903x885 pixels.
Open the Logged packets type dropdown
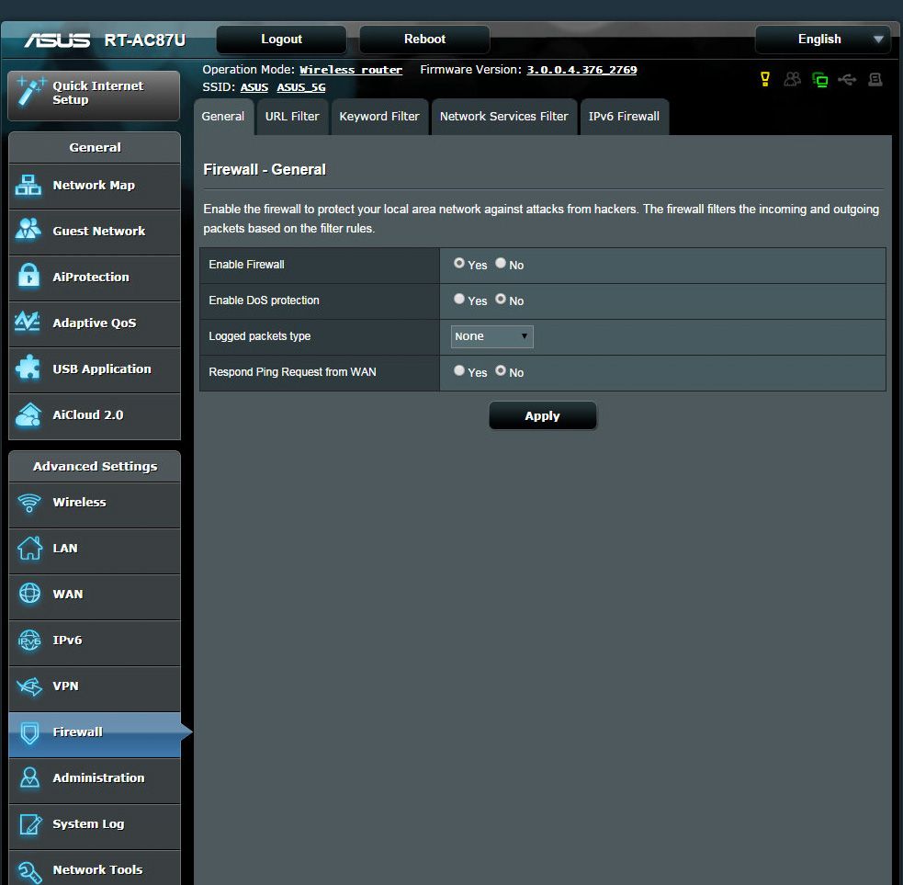[x=491, y=336]
